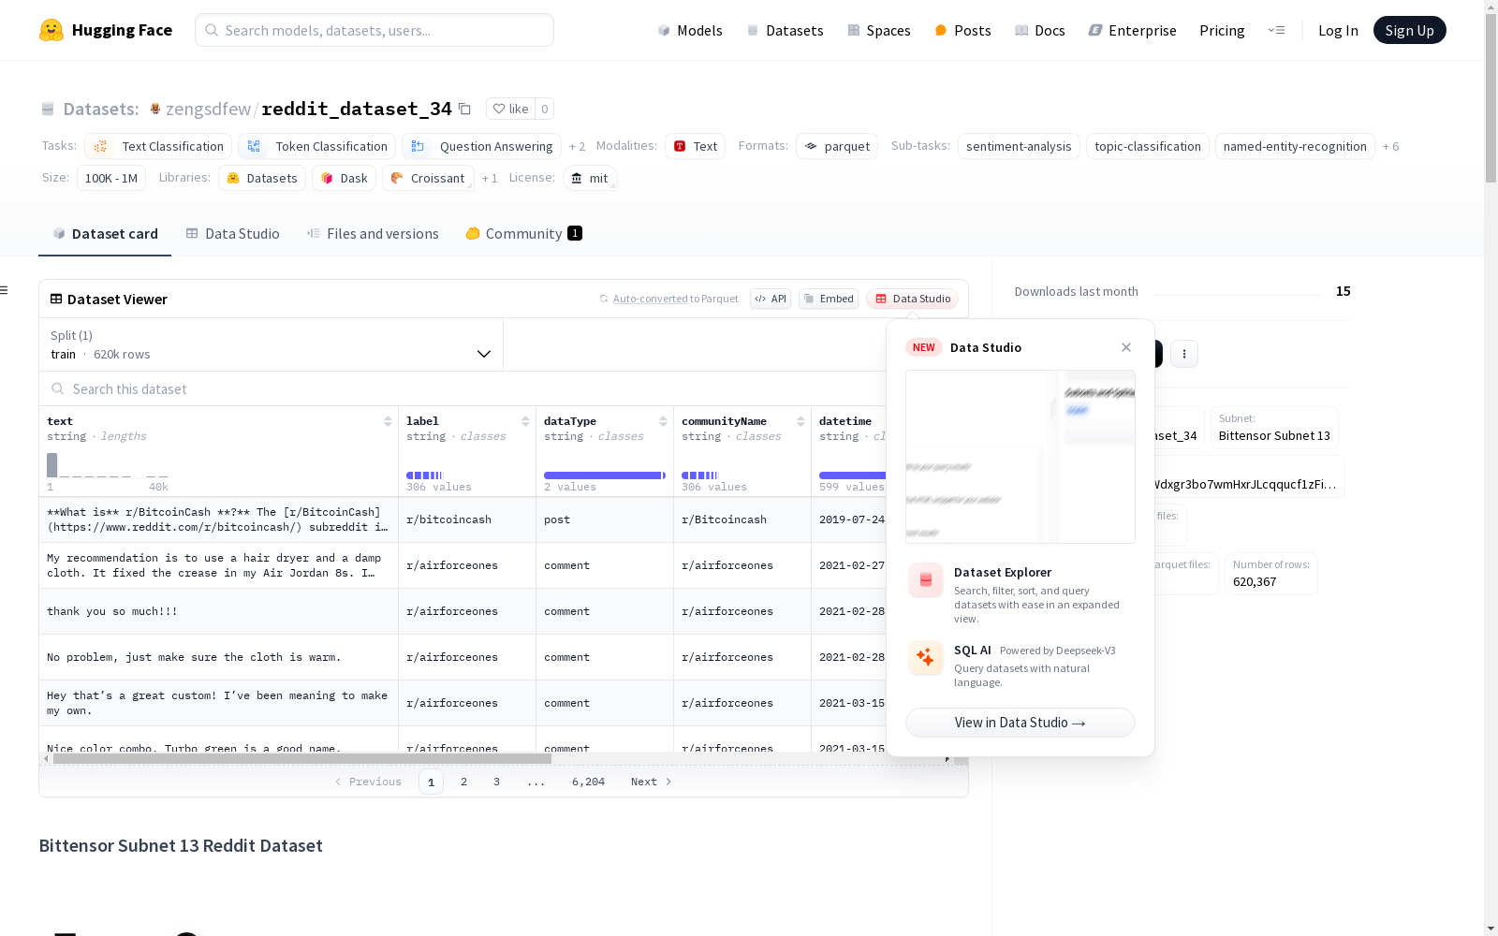This screenshot has height=936, width=1498.
Task: Click the Croissant library tag
Action: (x=428, y=178)
